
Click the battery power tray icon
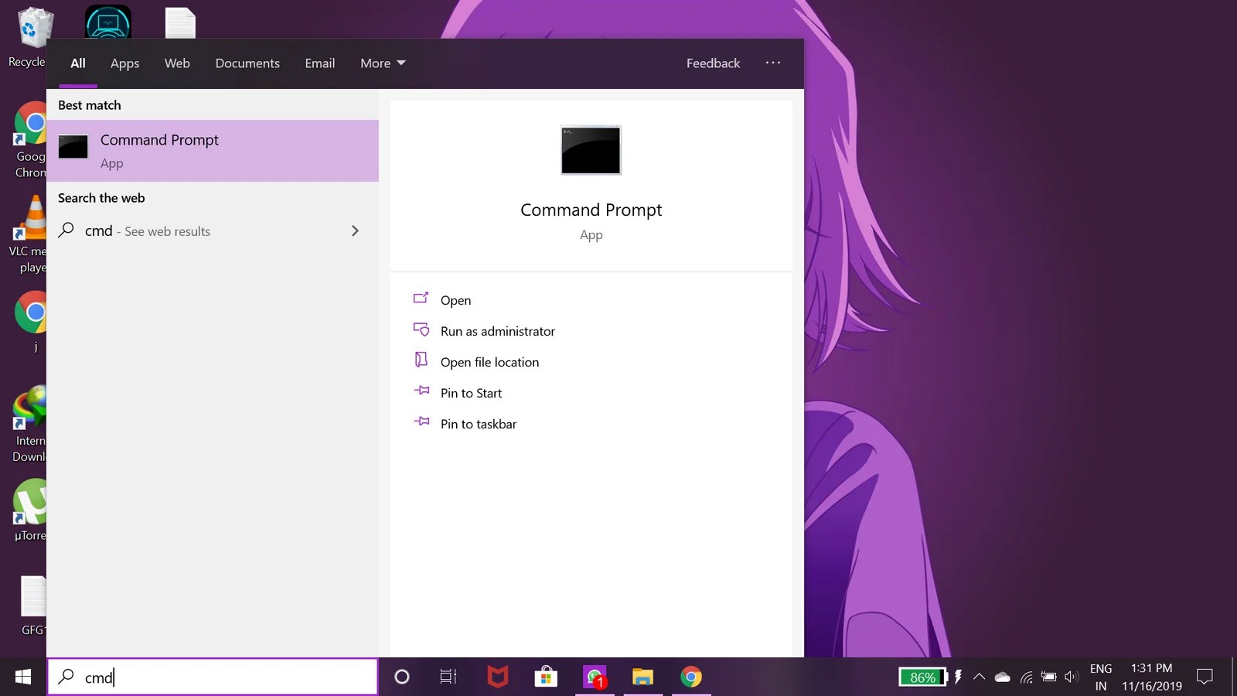tap(1048, 677)
